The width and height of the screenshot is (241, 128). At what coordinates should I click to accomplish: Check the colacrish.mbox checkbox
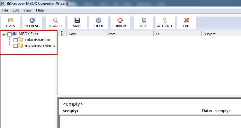[x=15, y=40]
